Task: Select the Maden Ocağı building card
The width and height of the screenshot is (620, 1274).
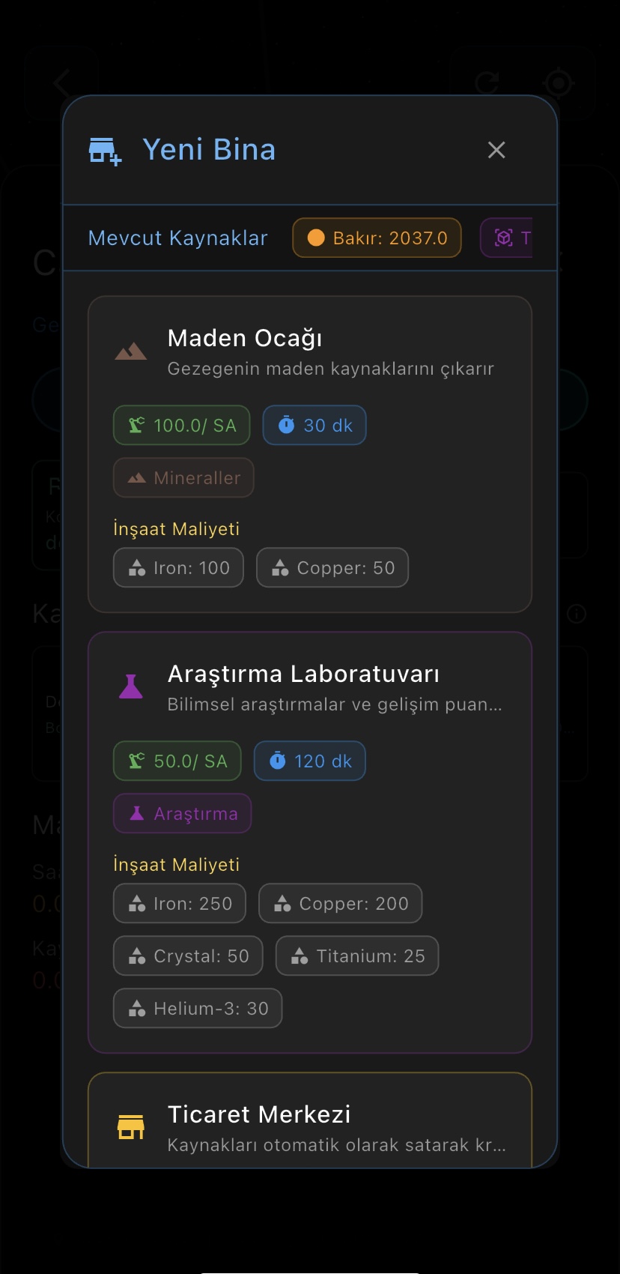Action: (x=310, y=453)
